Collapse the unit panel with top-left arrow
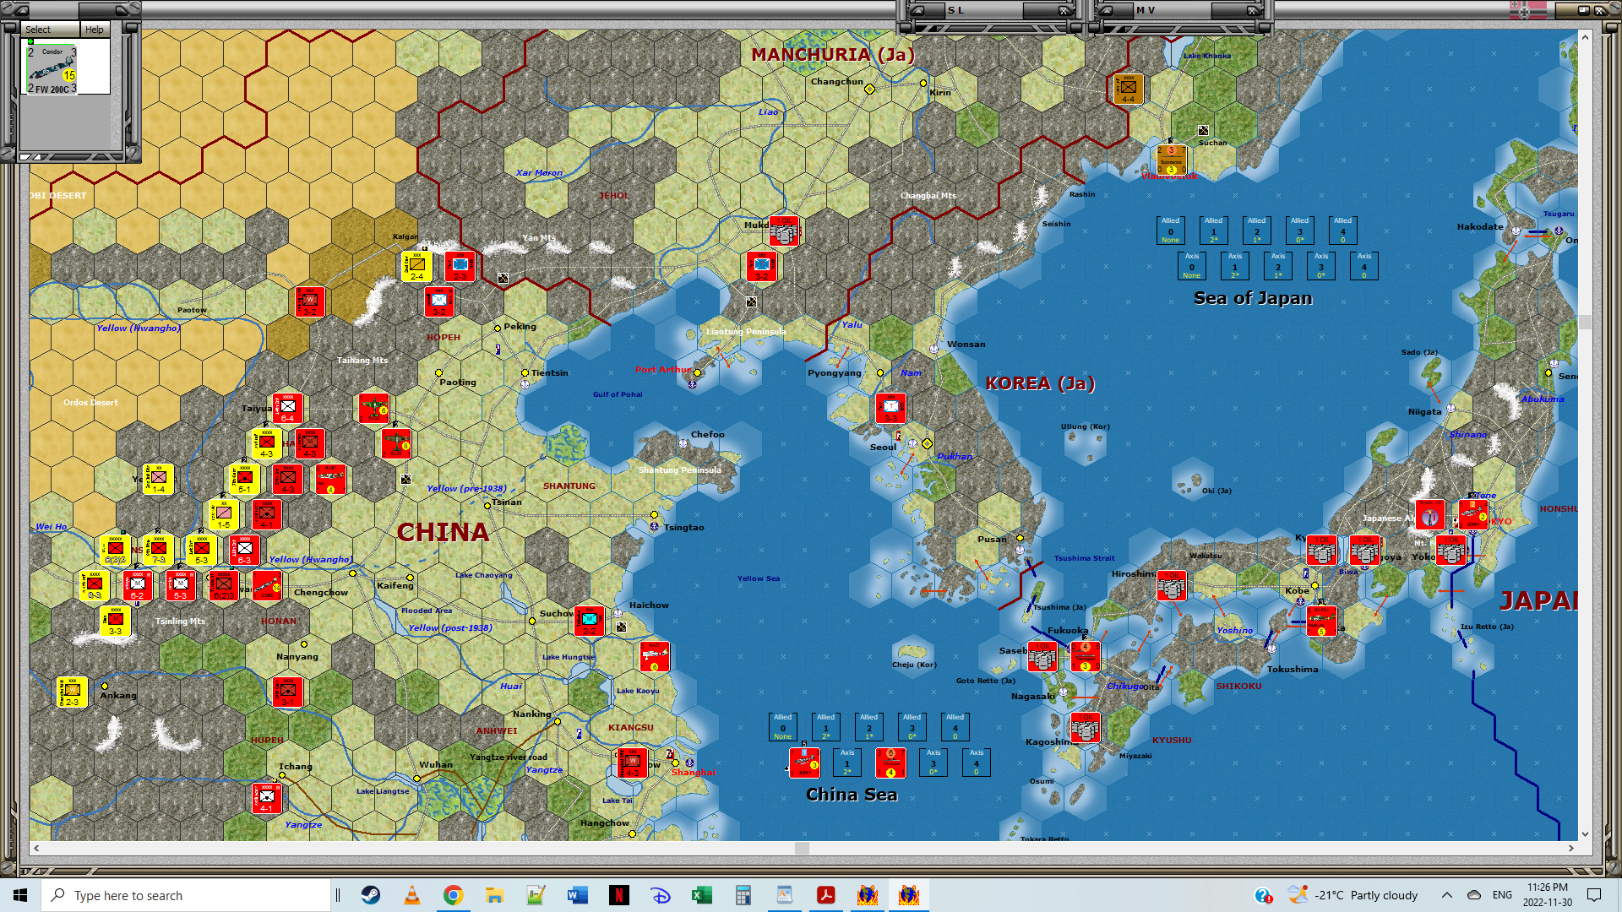Screen dimensions: 1622x912 tap(21, 10)
